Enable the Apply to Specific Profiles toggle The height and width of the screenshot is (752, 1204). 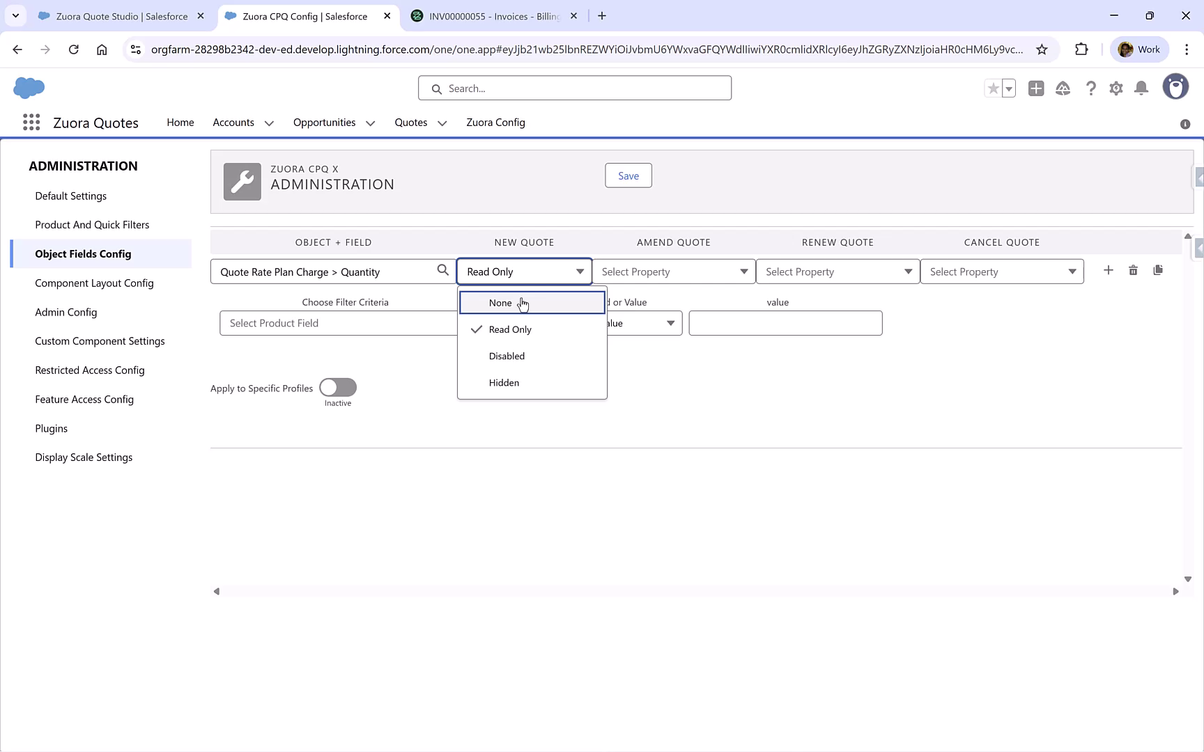(337, 387)
